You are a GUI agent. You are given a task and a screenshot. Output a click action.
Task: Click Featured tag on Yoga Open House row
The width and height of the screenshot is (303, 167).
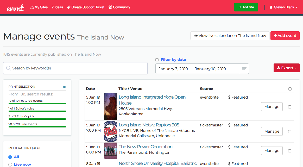tap(238, 97)
